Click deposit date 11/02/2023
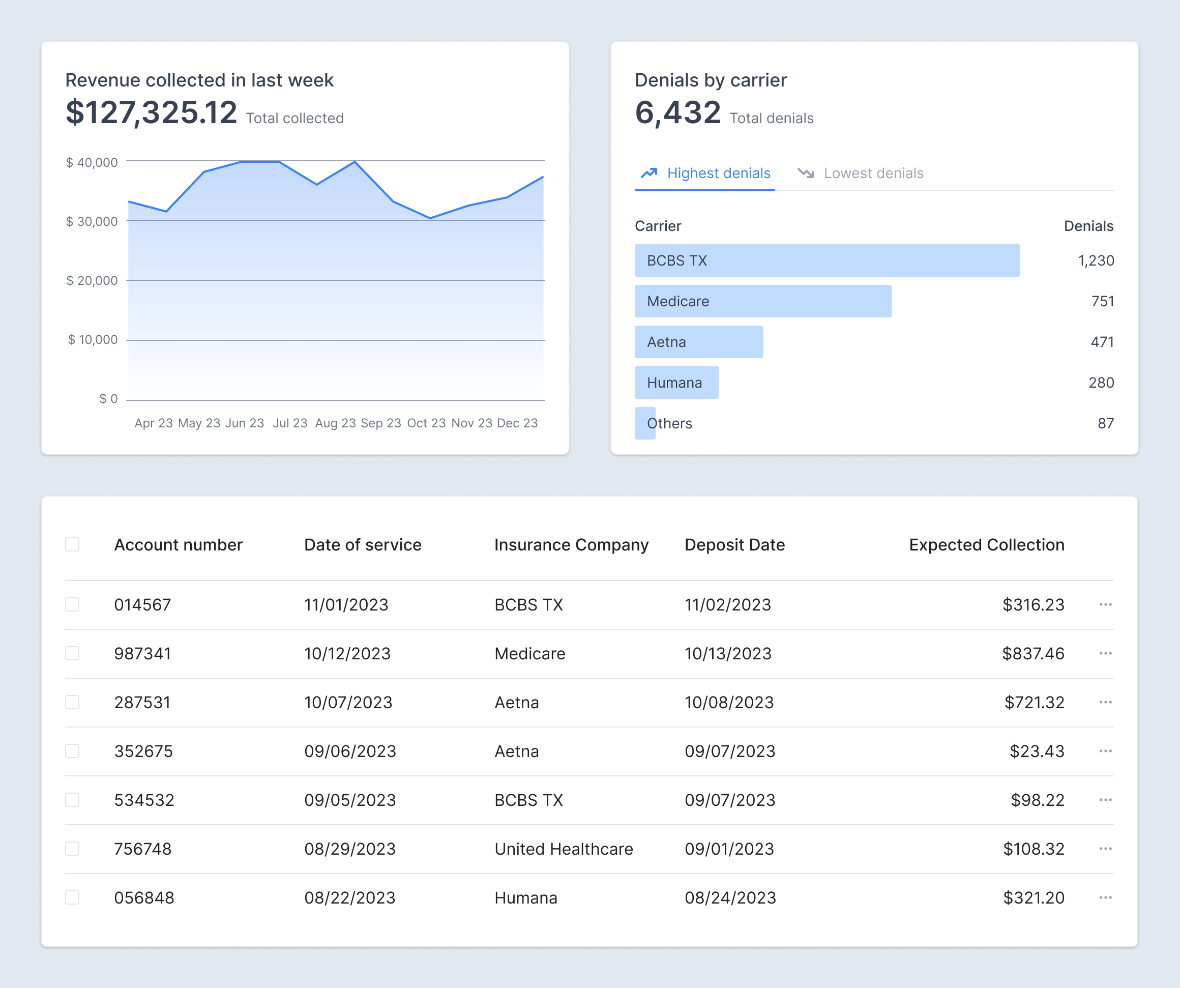Screen dimensions: 1180x988 (728, 605)
